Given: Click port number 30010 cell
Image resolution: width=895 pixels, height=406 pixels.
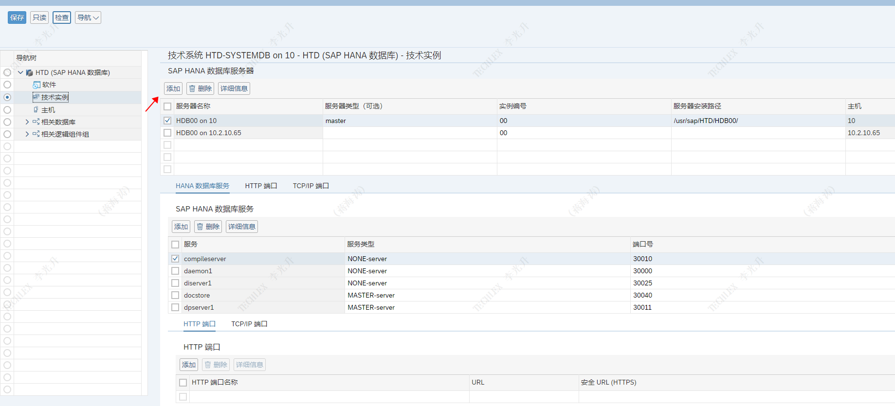Looking at the screenshot, I should [763, 259].
